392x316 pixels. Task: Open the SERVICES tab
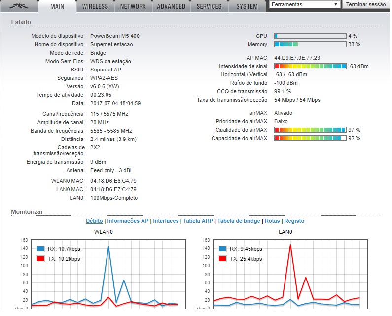pyautogui.click(x=209, y=6)
